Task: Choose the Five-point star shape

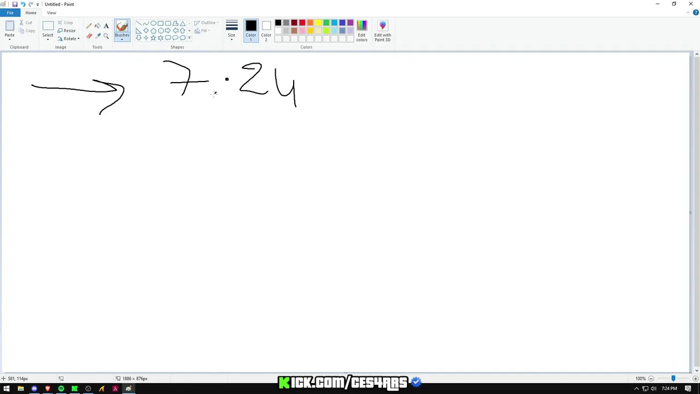Action: click(153, 38)
